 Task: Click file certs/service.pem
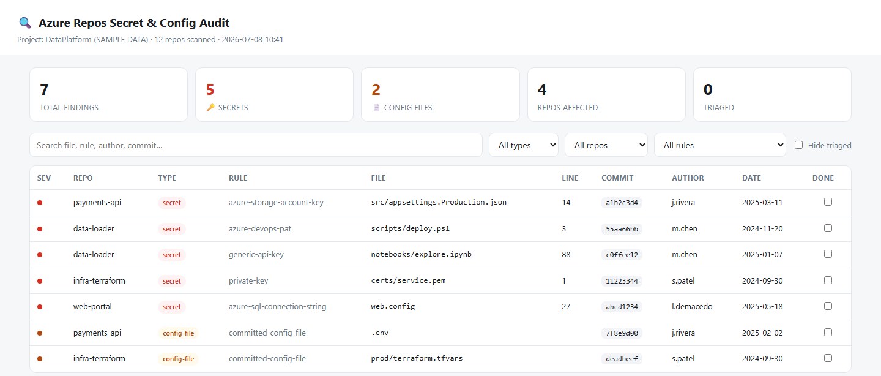coord(408,280)
